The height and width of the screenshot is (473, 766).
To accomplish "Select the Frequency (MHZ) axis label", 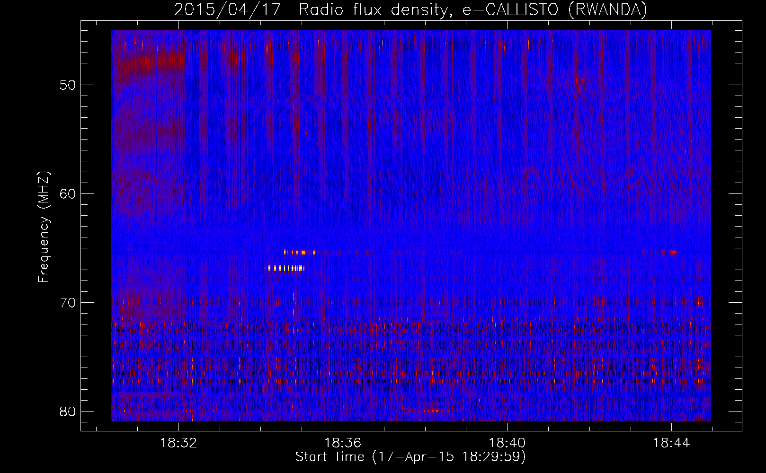I will [43, 227].
